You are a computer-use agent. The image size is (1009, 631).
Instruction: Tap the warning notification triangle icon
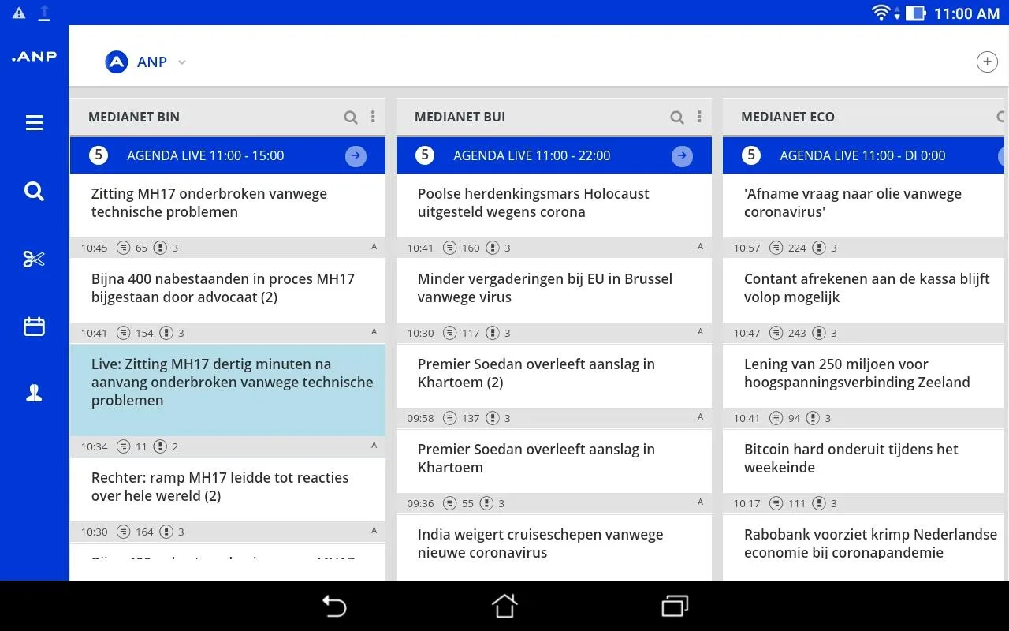(x=19, y=13)
